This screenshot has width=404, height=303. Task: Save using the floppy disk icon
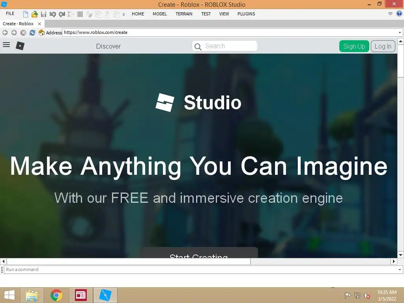pyautogui.click(x=43, y=14)
